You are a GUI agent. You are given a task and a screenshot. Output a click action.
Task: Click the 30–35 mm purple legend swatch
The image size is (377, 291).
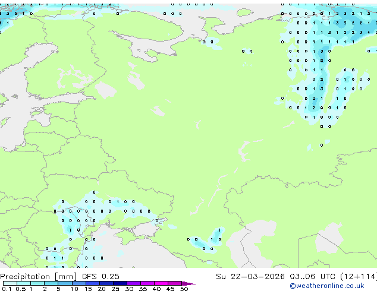click(x=133, y=283)
